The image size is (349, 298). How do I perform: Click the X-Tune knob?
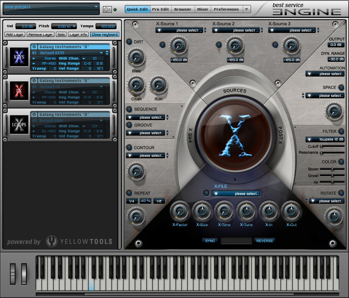[x=246, y=211]
